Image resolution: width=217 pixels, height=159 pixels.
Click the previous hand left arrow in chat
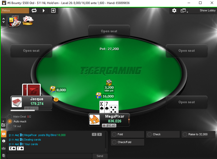(94, 134)
